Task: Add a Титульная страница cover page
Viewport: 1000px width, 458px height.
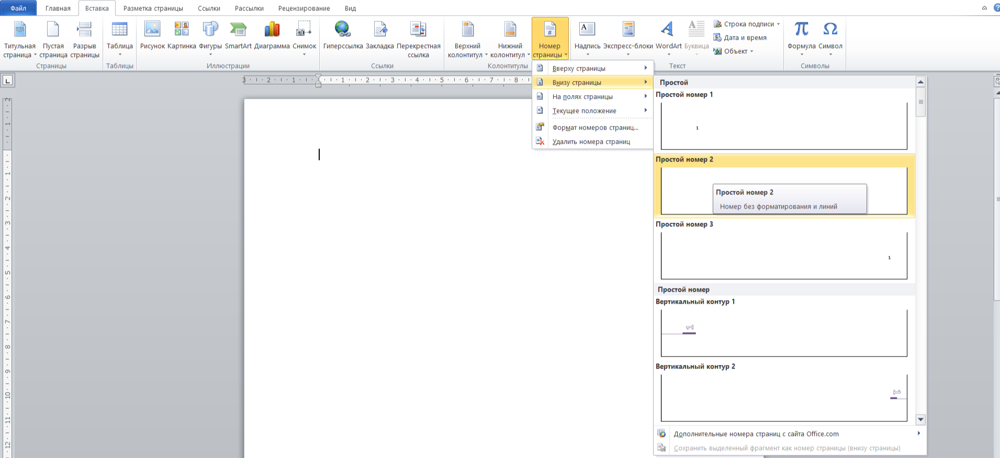Action: pyautogui.click(x=19, y=30)
